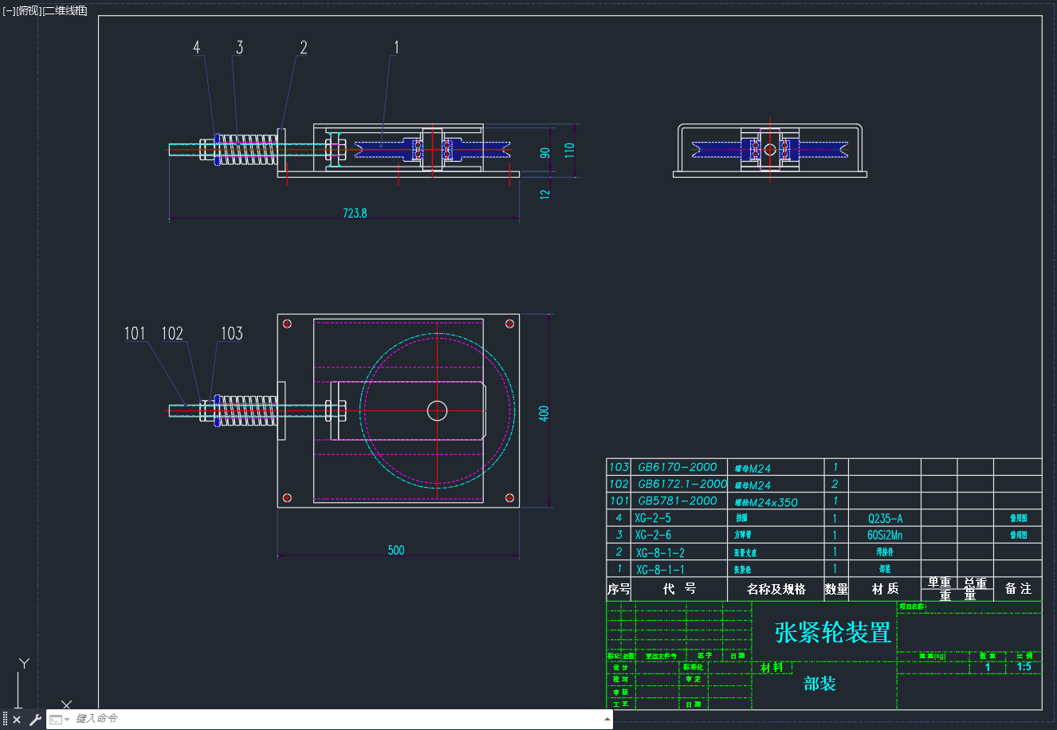Select the 12 thickness dimension text
Image resolution: width=1057 pixels, height=730 pixels.
(x=545, y=193)
